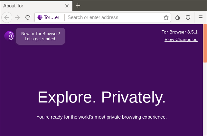207x136 pixels.
Task: Open a new tab with the plus button
Action: 78,5
